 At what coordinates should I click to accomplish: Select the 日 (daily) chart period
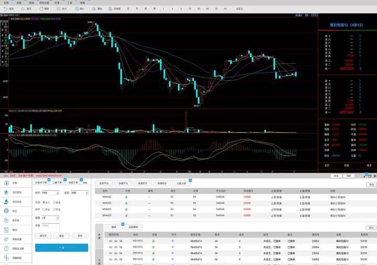pyautogui.click(x=128, y=9)
